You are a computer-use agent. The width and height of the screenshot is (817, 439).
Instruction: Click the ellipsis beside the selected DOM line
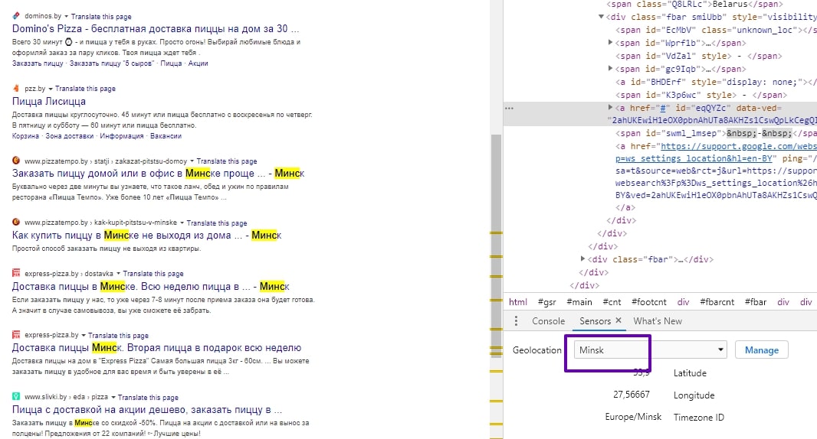pyautogui.click(x=509, y=108)
